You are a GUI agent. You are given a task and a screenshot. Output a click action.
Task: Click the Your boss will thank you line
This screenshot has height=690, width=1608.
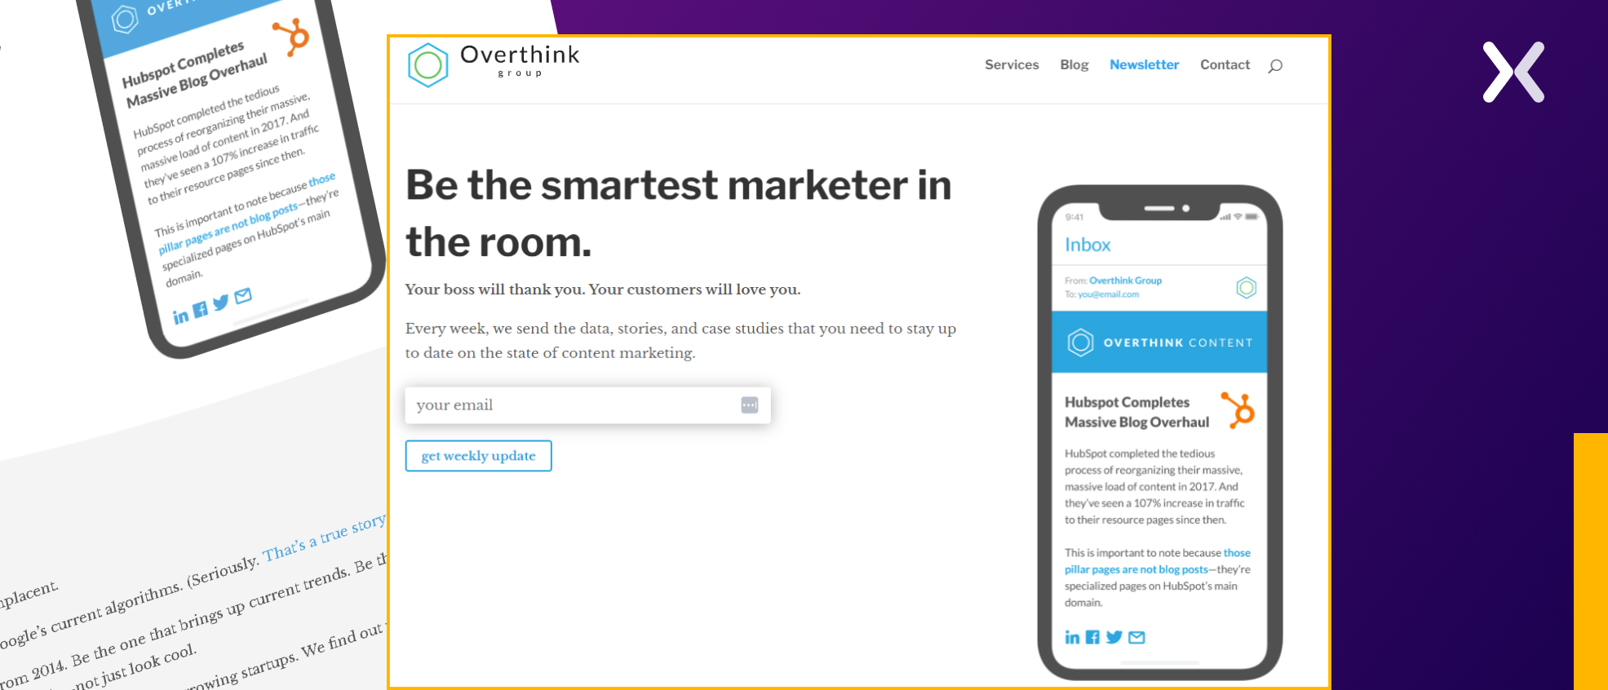pos(603,290)
